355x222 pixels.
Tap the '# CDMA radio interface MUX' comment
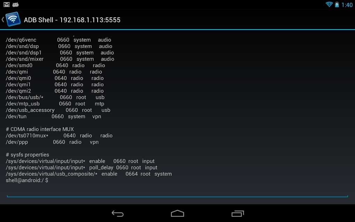[x=40, y=129]
